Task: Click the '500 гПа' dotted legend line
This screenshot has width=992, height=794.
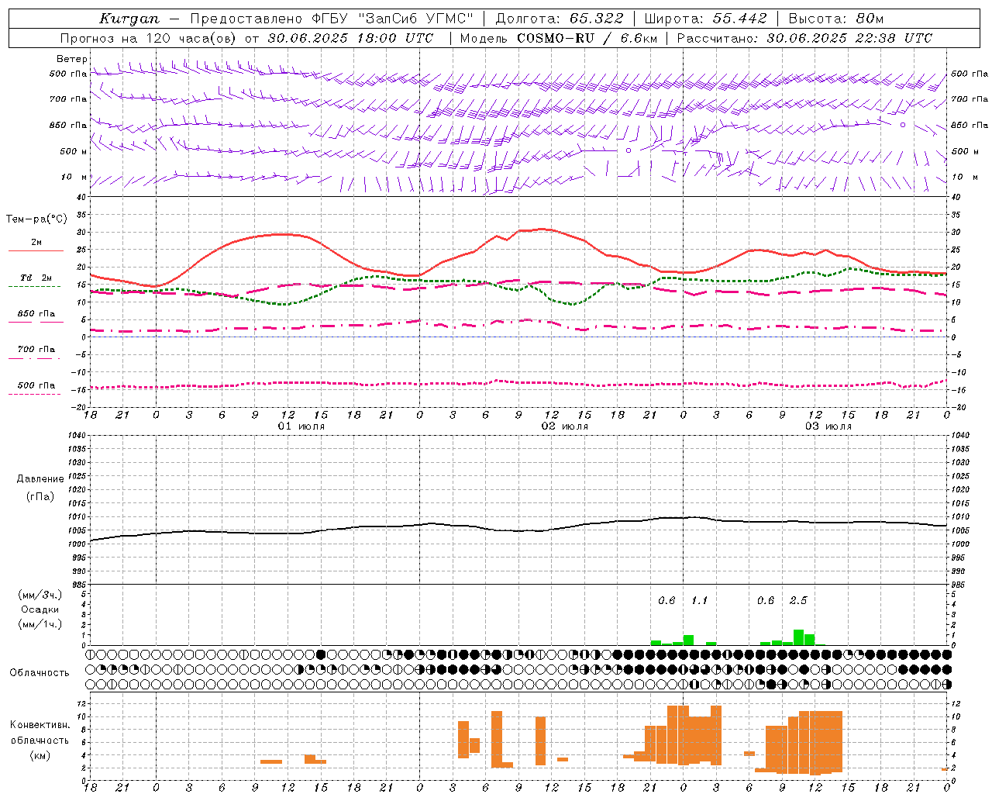Action: [34, 394]
